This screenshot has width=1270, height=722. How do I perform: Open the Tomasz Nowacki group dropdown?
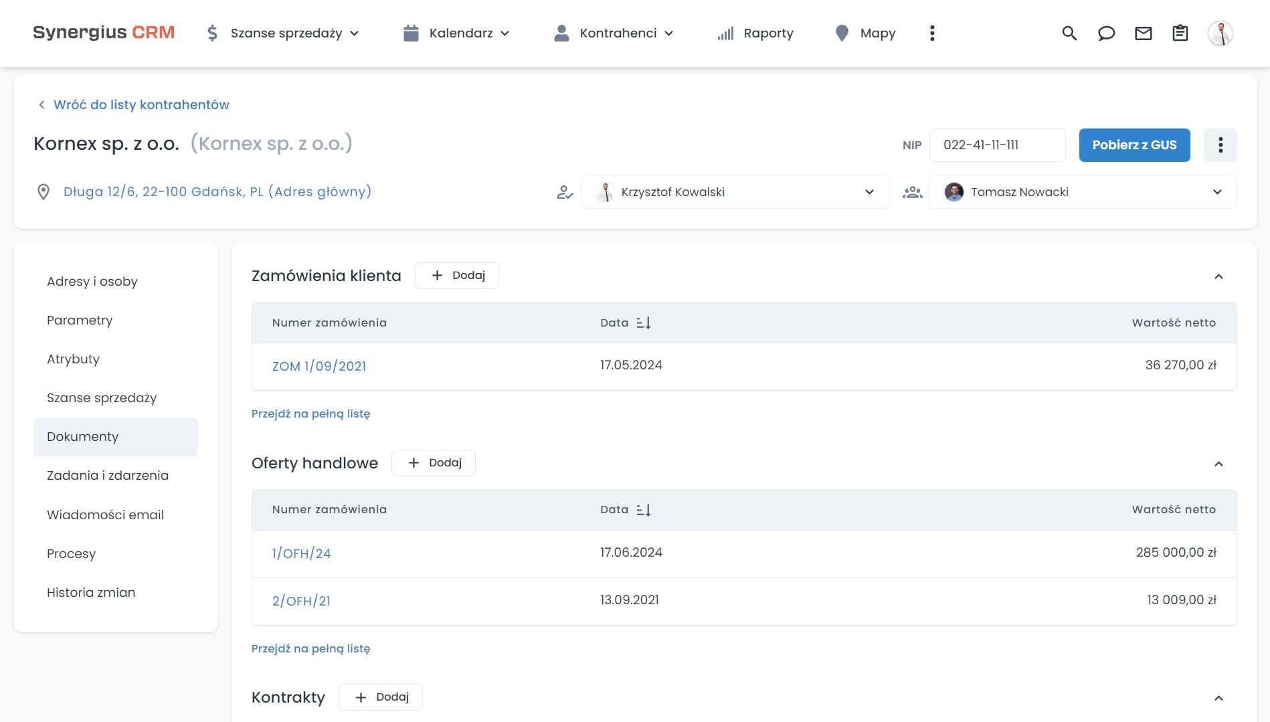(1217, 192)
